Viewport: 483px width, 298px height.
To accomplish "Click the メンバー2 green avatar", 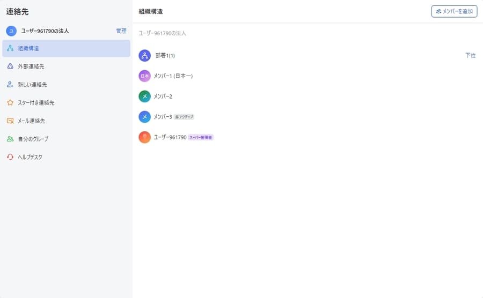I will pyautogui.click(x=144, y=96).
